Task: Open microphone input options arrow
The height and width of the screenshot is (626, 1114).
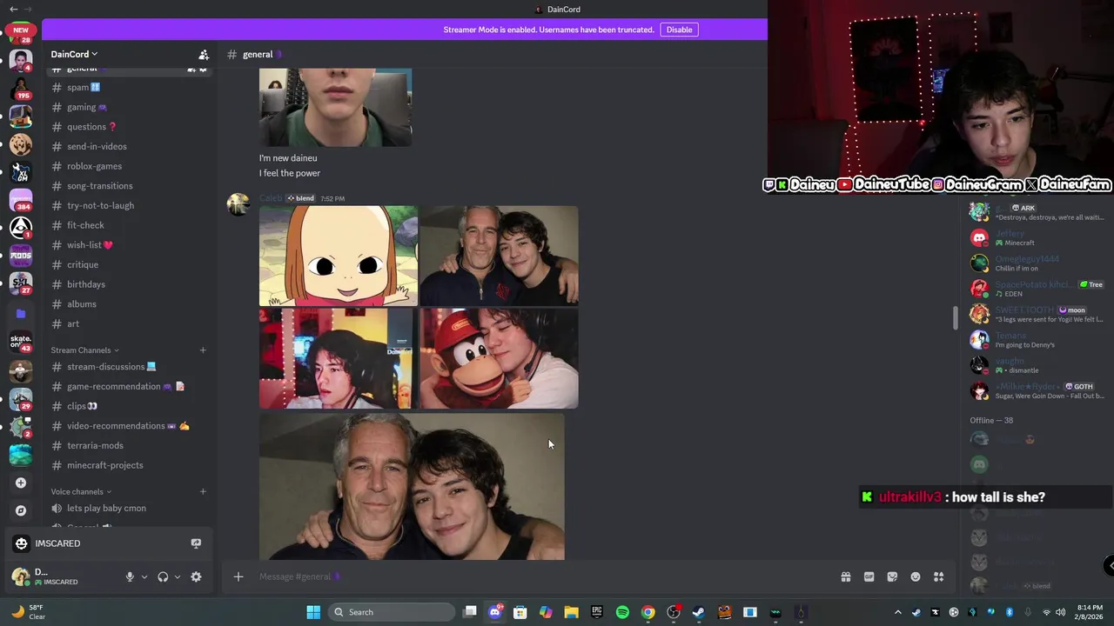Action: coord(144,576)
